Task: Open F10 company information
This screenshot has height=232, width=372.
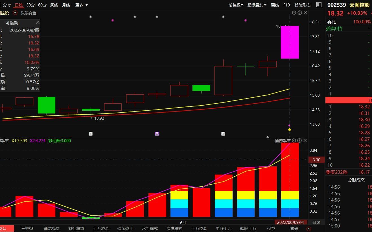Action: [x=286, y=5]
